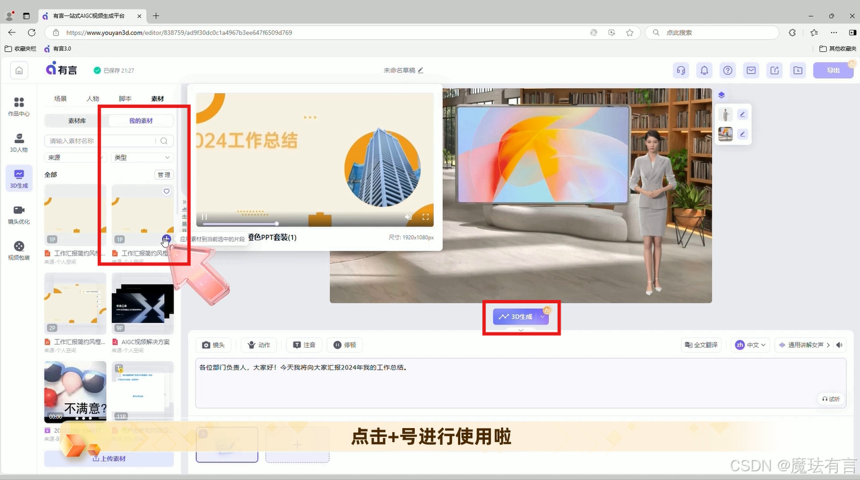Switch to the 脚本 tab
The width and height of the screenshot is (860, 480).
125,98
